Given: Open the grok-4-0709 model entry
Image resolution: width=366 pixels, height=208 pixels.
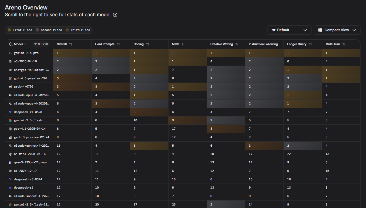Looking at the screenshot, I should [x=23, y=87].
